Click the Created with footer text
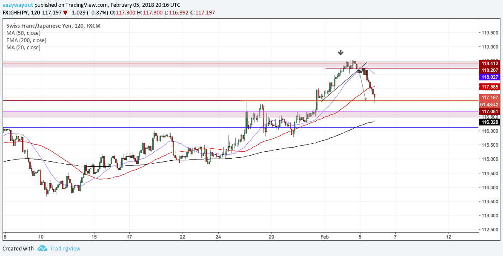503x256 pixels. (x=18, y=248)
